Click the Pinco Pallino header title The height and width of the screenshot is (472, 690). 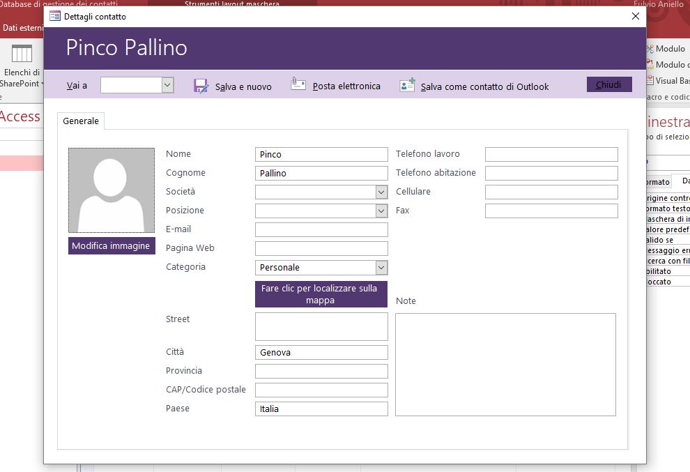[x=127, y=47]
